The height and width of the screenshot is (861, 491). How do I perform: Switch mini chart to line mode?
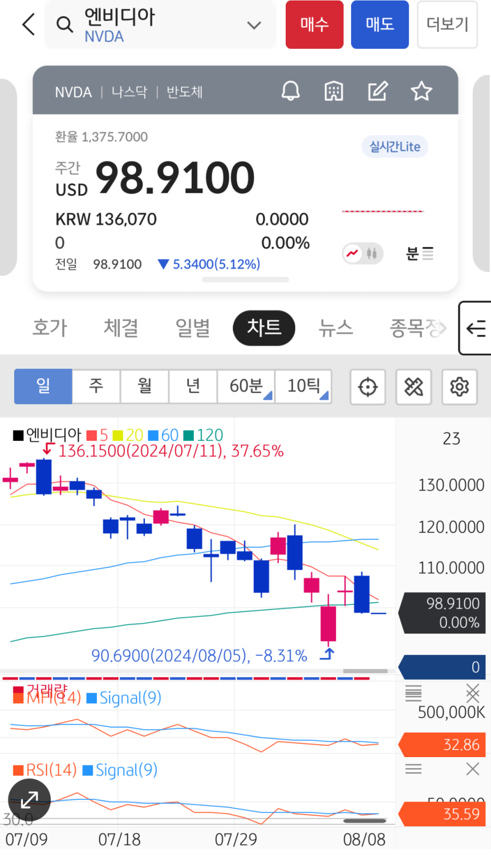352,253
